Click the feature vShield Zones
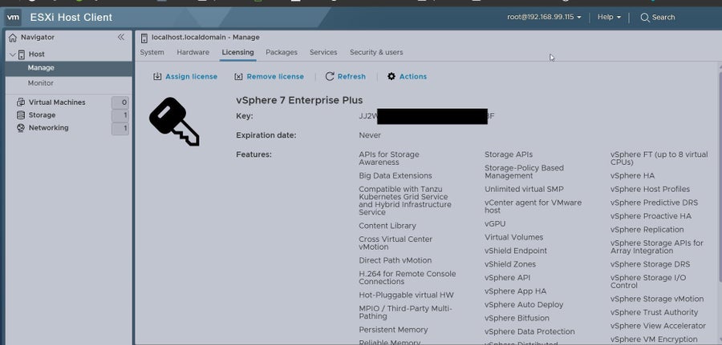Screen dimensions: 722x345 pyautogui.click(x=510, y=264)
